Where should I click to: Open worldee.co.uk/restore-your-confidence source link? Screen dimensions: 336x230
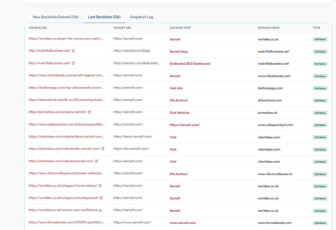tap(66, 210)
